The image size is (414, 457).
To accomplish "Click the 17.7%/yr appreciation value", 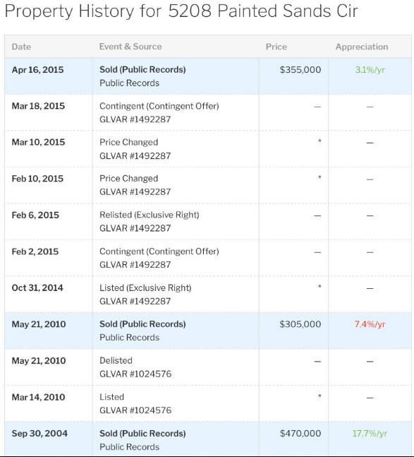I will point(370,434).
